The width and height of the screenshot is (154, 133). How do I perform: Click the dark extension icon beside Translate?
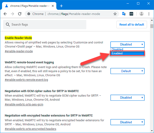(131, 14)
